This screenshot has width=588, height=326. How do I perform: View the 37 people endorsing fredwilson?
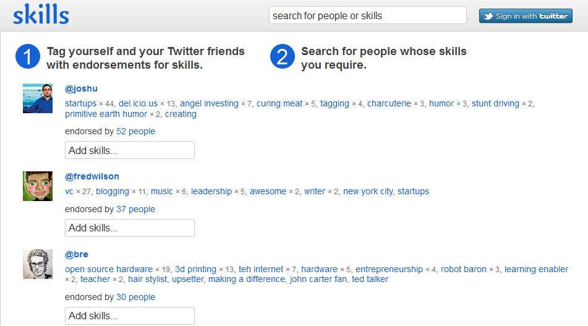tap(135, 209)
